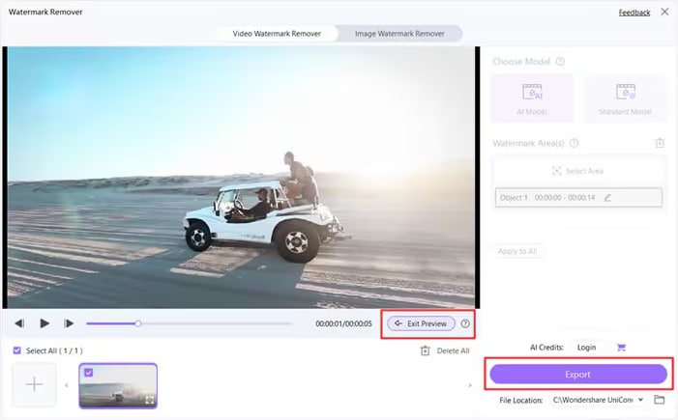The width and height of the screenshot is (678, 420).
Task: Select the Object 1 watermark entry
Action: tap(578, 198)
